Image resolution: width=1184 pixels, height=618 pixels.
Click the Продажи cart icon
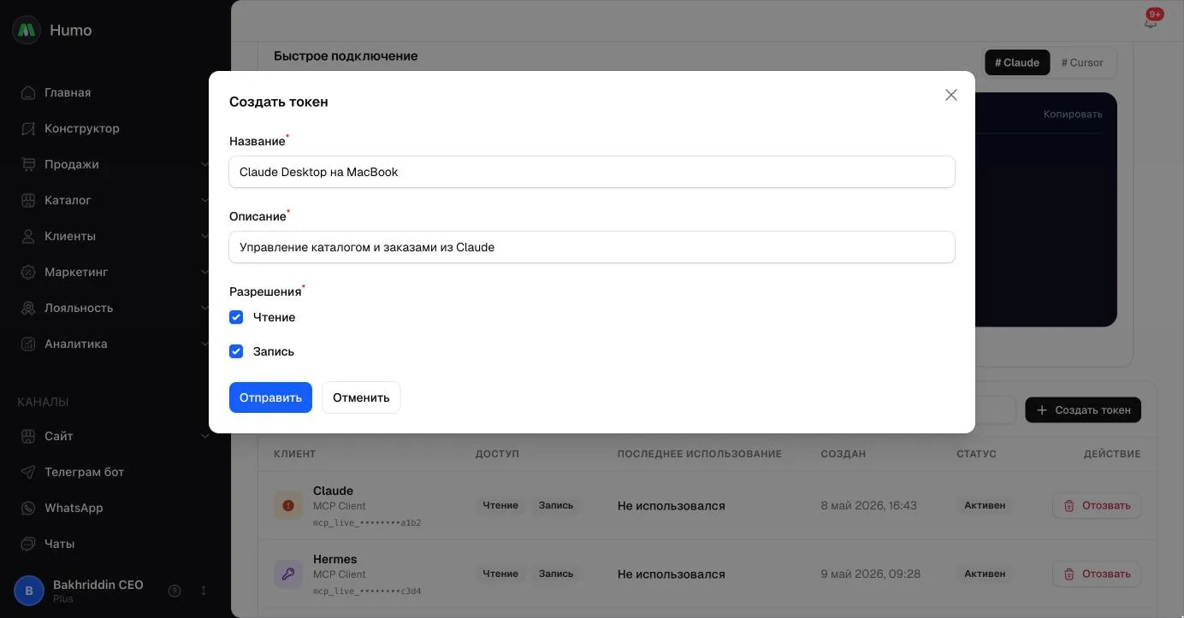coord(28,164)
